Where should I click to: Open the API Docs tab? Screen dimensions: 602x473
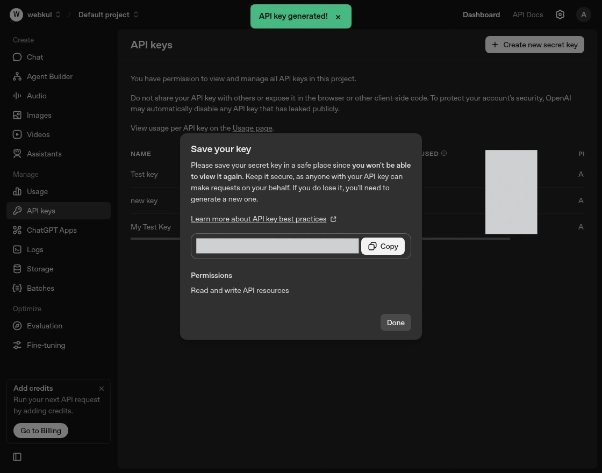[527, 15]
